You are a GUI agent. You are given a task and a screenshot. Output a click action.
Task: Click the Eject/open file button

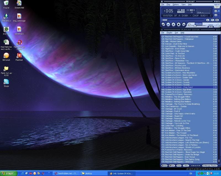208,20
